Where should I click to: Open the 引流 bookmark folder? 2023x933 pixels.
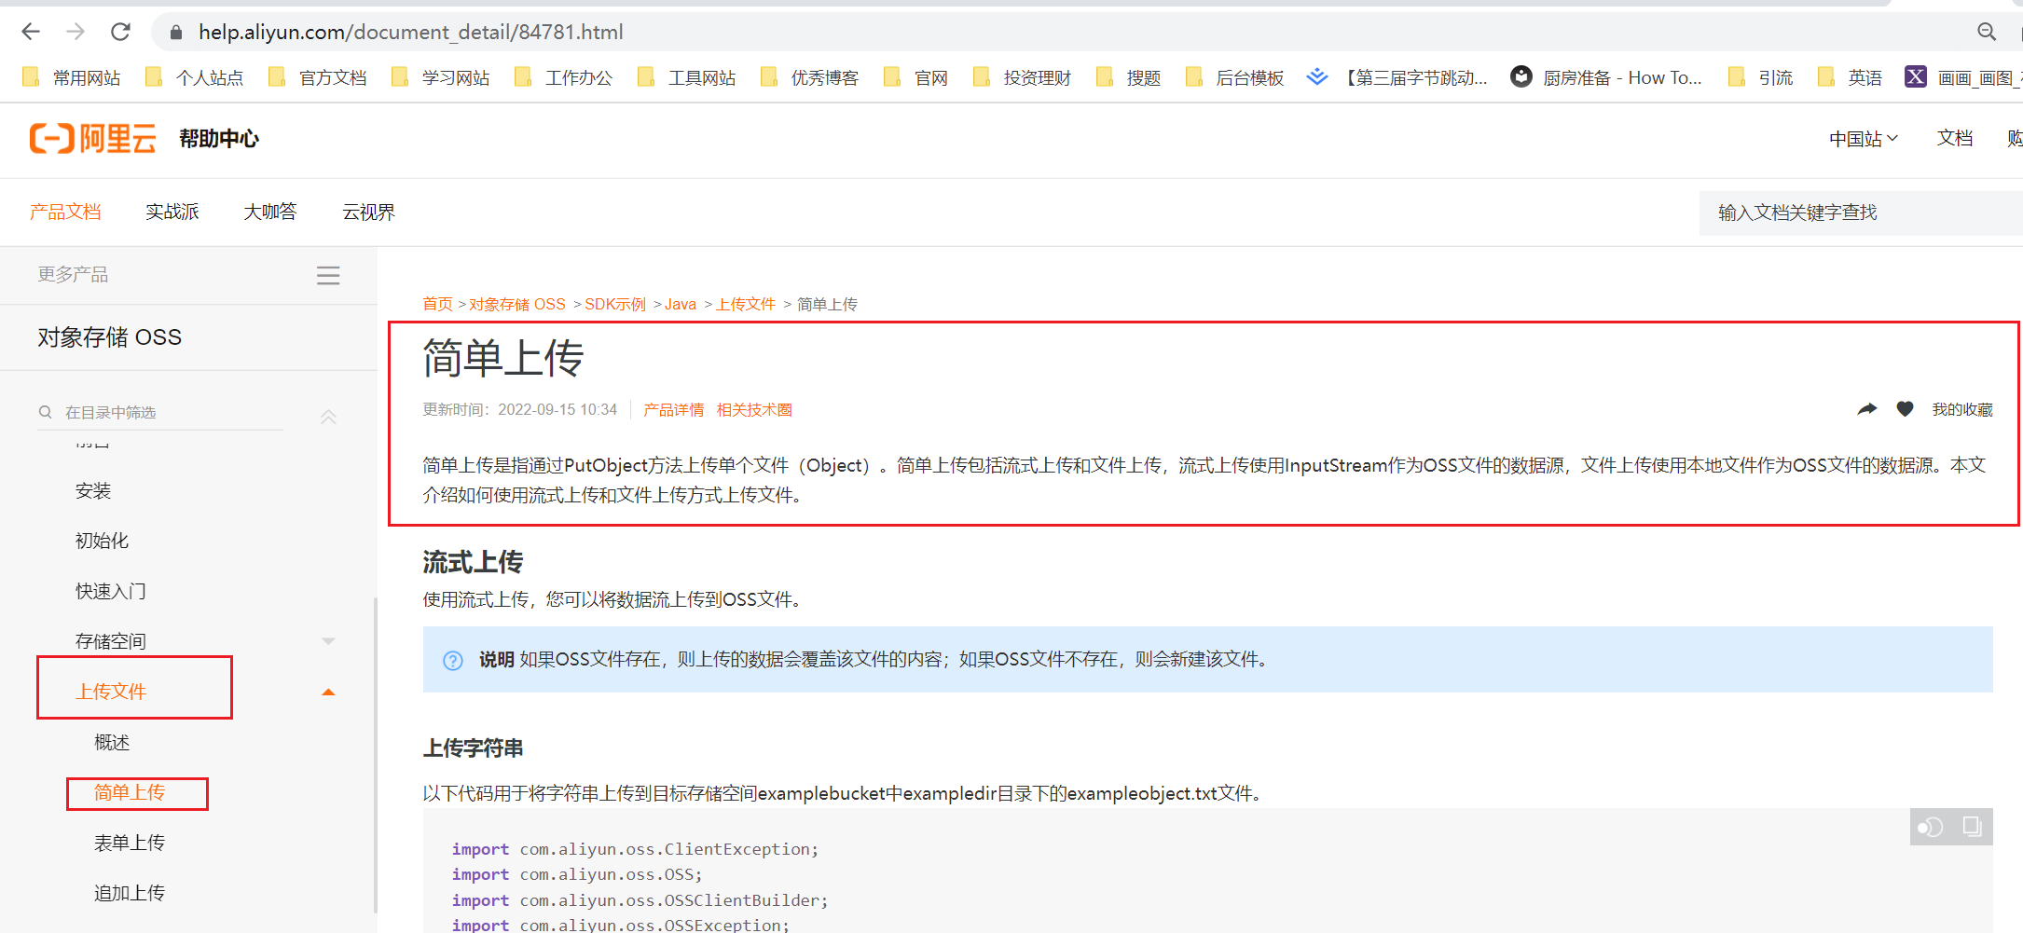(x=1761, y=77)
